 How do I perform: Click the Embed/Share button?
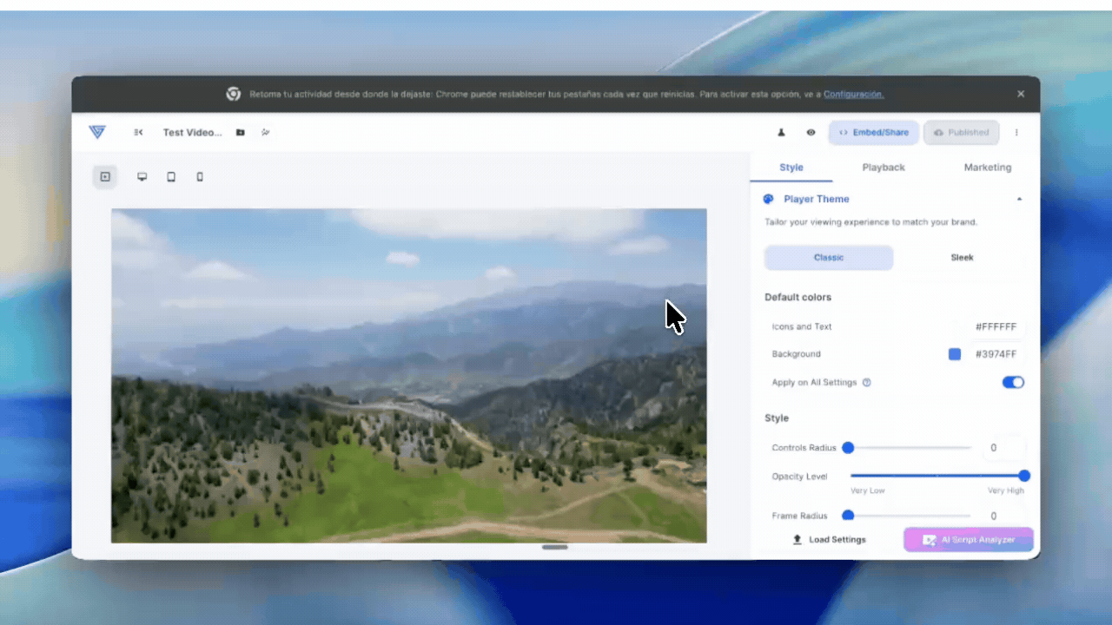click(x=874, y=133)
